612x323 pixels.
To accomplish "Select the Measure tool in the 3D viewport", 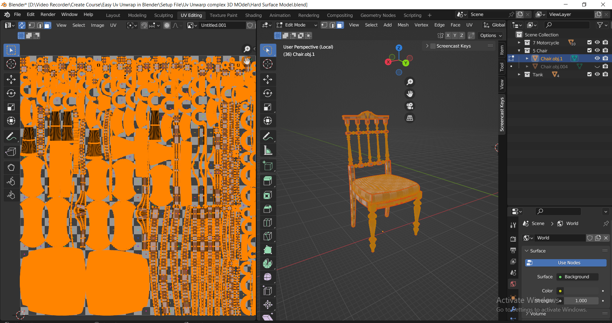I will [x=267, y=150].
